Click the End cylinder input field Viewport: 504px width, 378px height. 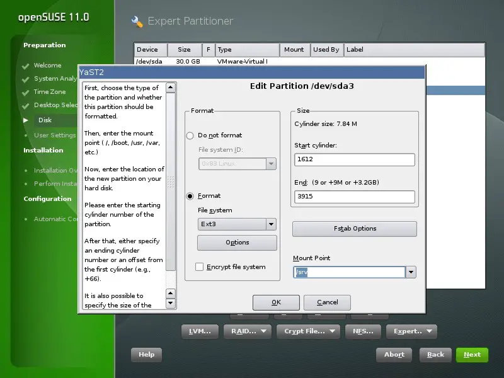coord(355,197)
